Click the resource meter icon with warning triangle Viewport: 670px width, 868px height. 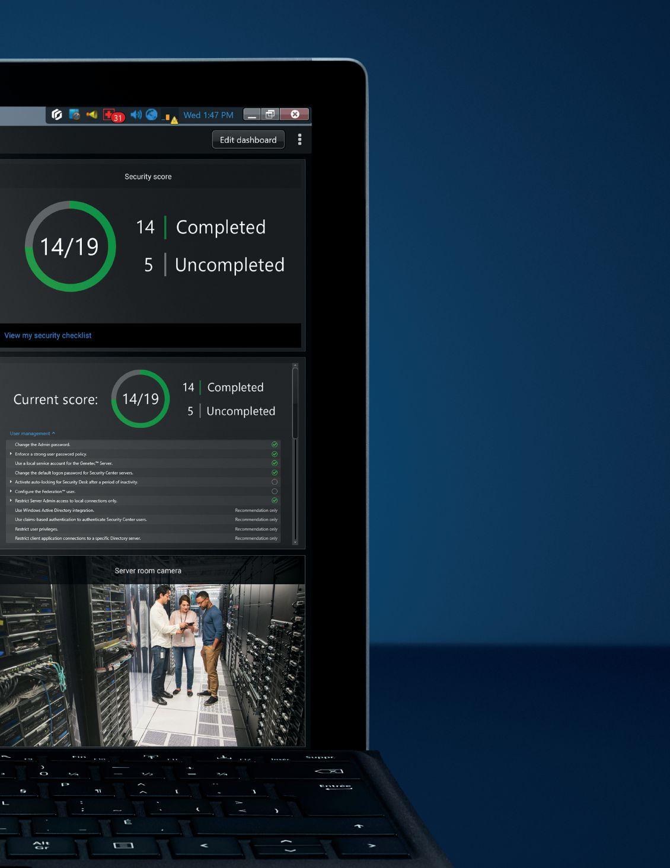170,118
